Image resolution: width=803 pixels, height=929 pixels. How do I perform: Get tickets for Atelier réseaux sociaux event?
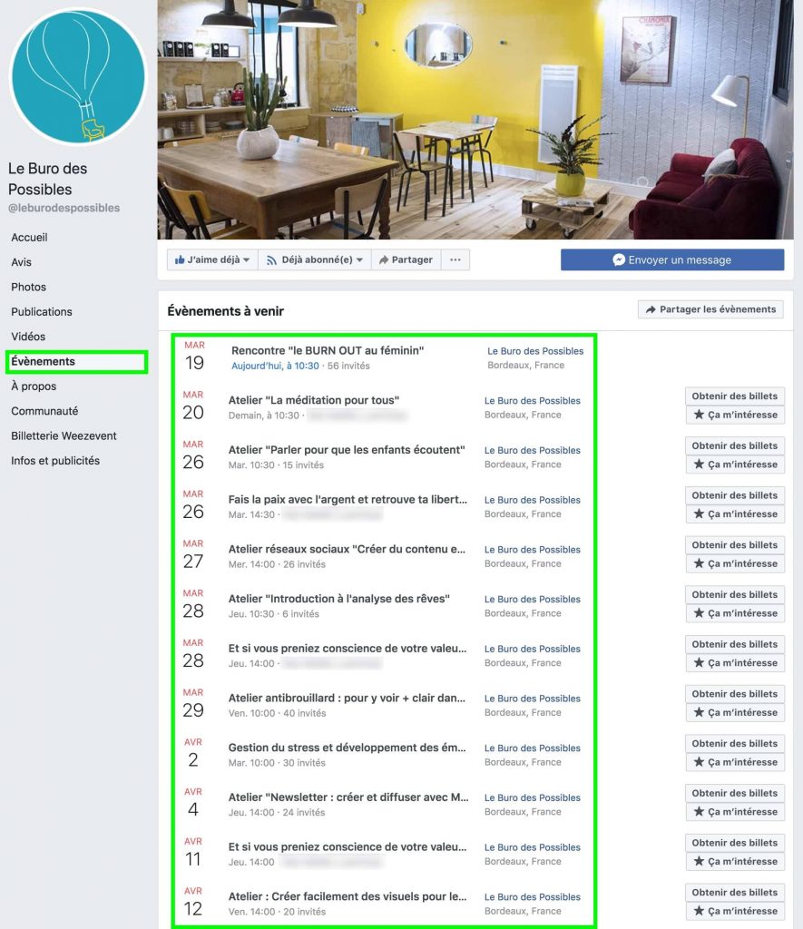(735, 545)
